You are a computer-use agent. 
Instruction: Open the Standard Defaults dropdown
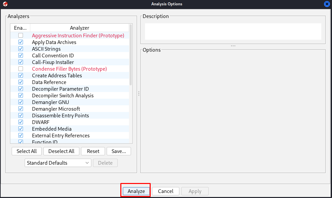click(58, 163)
